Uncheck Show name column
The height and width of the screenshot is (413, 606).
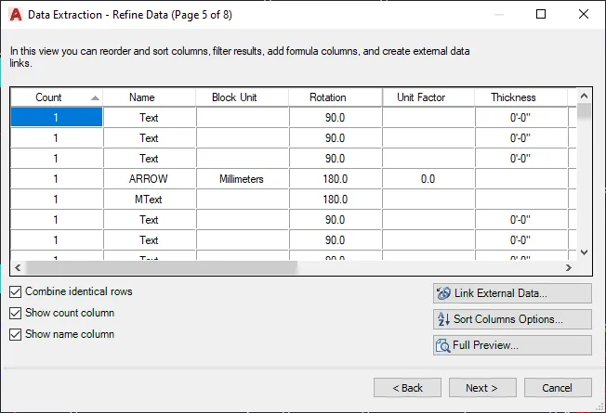coord(15,334)
